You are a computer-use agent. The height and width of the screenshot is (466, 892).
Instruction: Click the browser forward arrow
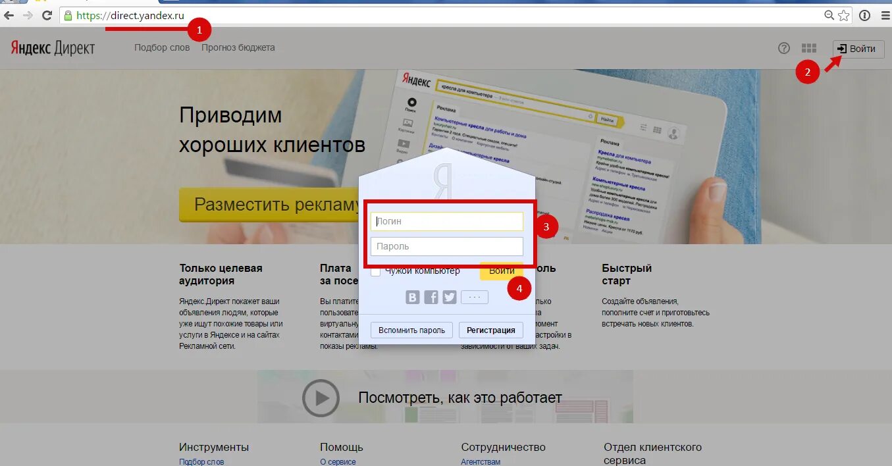coord(28,15)
